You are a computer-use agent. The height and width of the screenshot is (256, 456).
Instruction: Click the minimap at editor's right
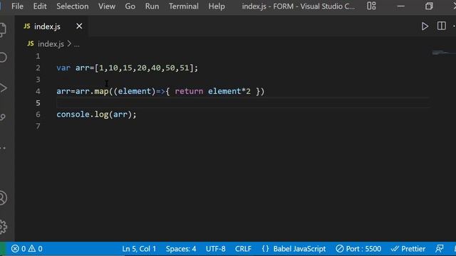[x=443, y=53]
